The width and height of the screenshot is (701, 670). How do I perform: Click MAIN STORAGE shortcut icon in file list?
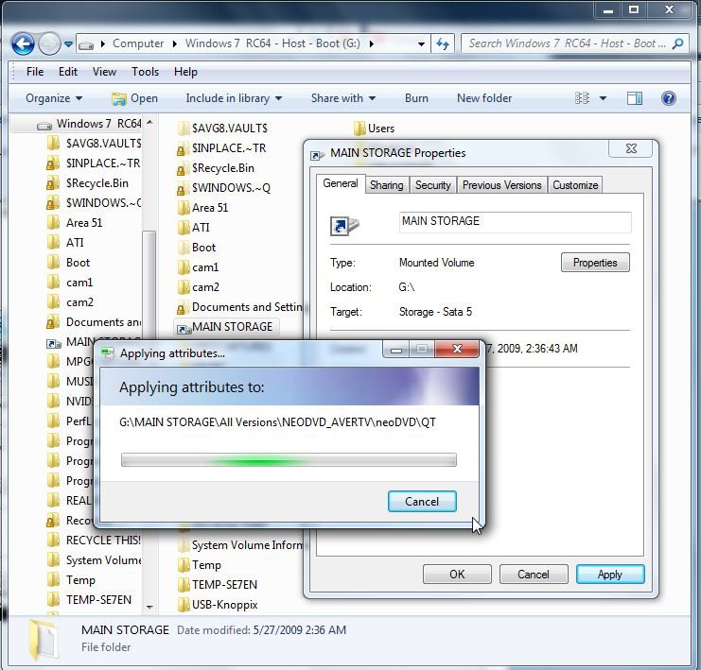click(x=184, y=329)
